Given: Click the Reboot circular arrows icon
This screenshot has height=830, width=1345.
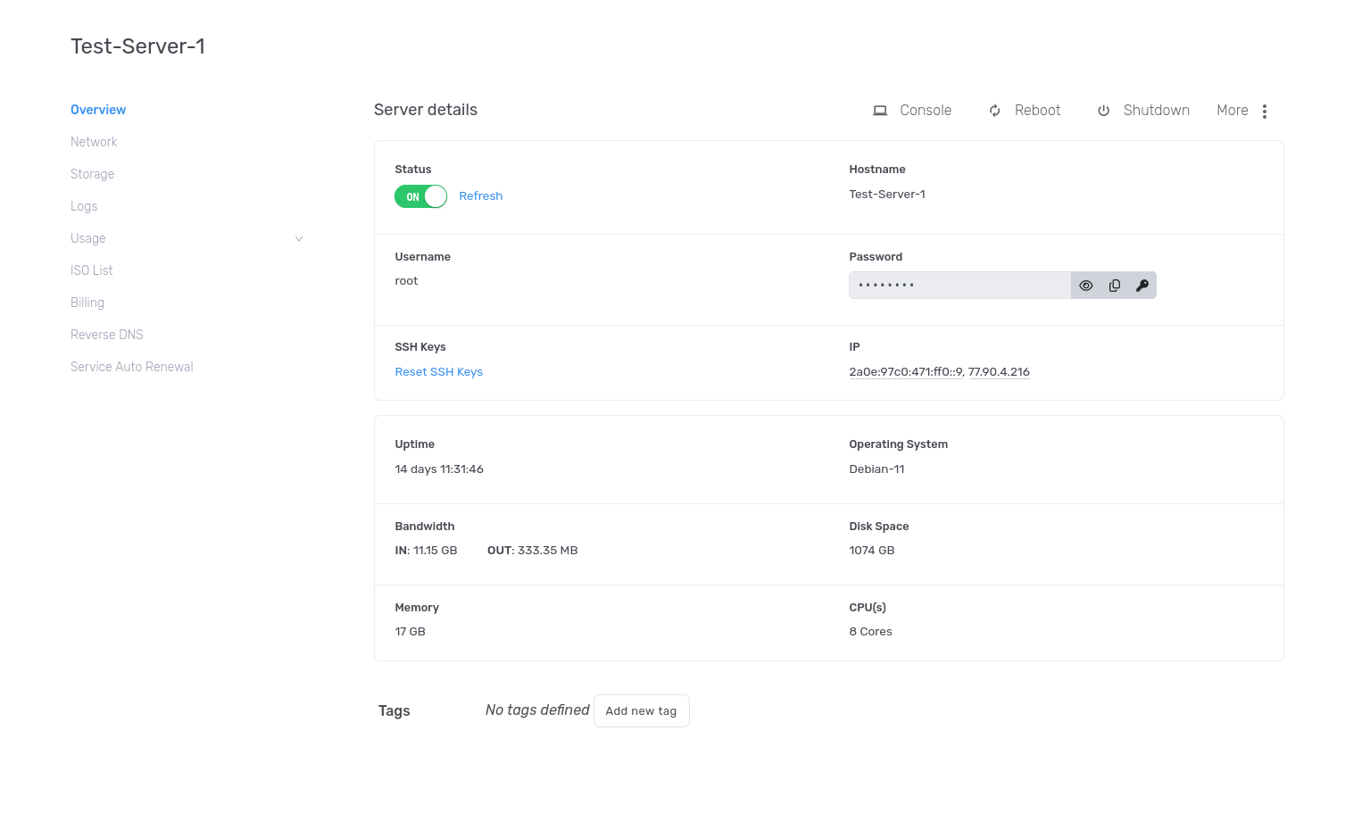Looking at the screenshot, I should [994, 111].
